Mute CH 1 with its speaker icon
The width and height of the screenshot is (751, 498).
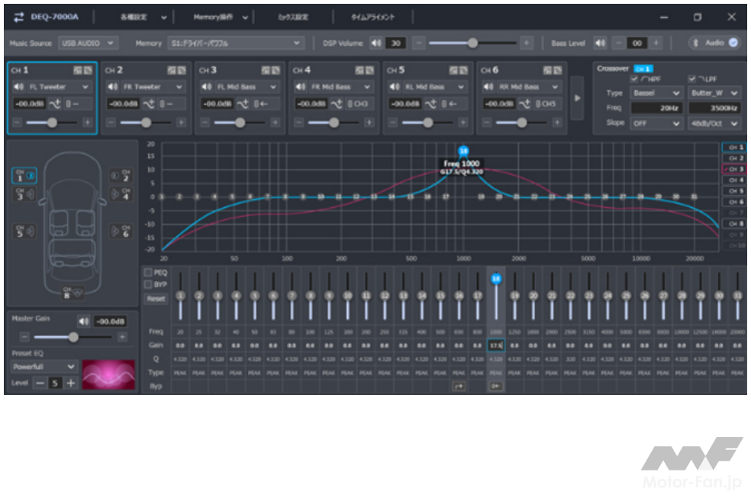tap(17, 87)
